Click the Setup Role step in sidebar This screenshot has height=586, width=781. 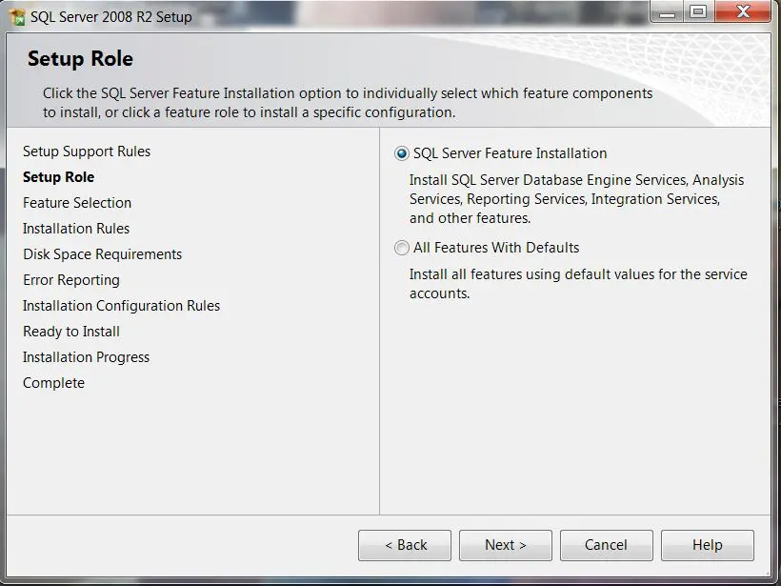[58, 177]
